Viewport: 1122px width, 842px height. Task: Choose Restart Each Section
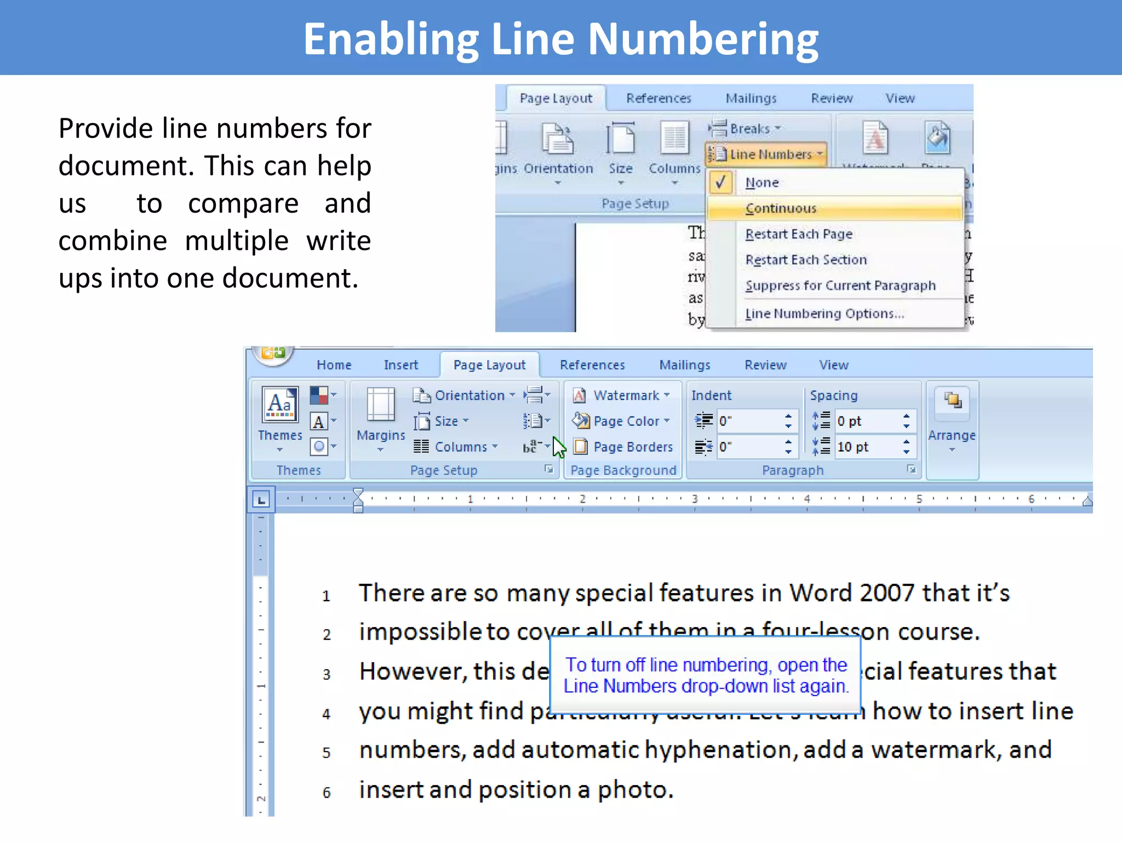coord(835,260)
